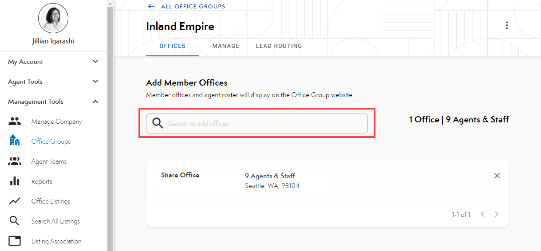The image size is (541, 251).
Task: Expand the Agent Tools section
Action: click(95, 82)
